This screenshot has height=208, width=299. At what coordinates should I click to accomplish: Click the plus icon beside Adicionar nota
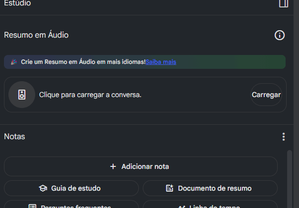(113, 166)
